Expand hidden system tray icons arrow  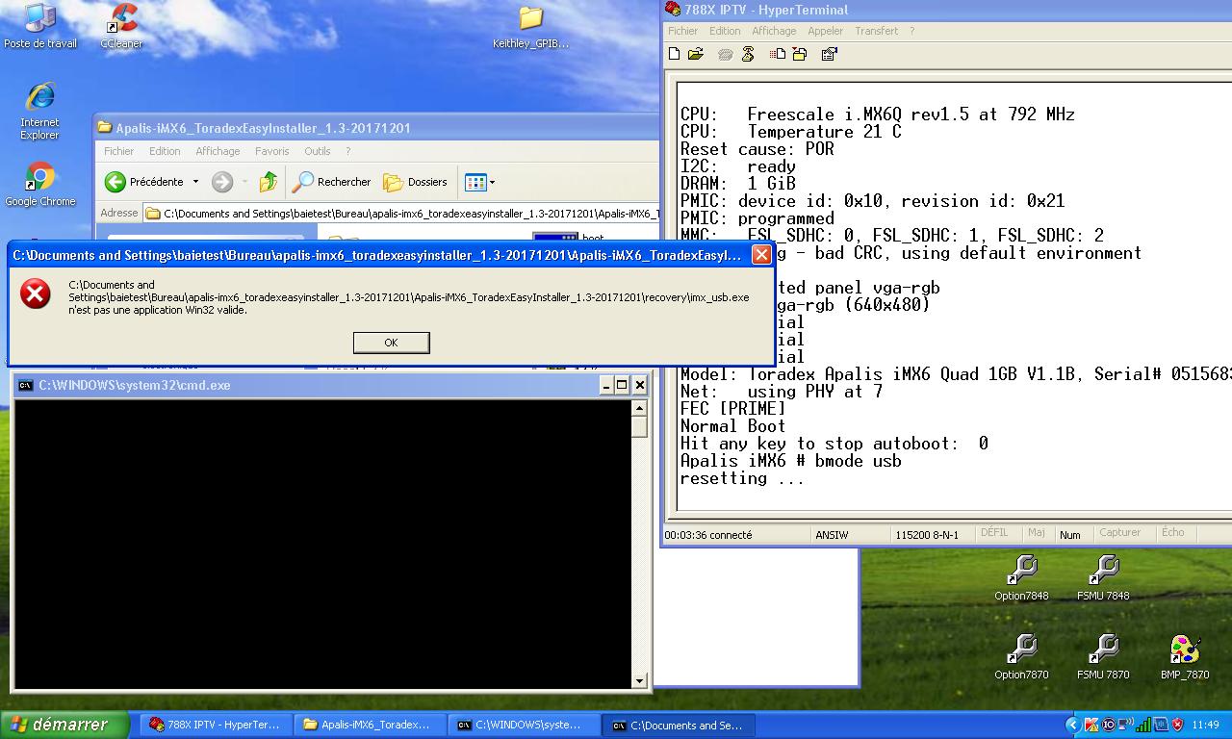coord(1073,725)
